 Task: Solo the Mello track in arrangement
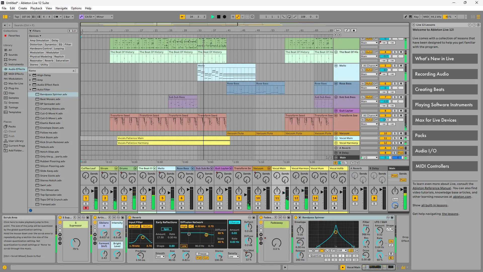pyautogui.click(x=395, y=66)
